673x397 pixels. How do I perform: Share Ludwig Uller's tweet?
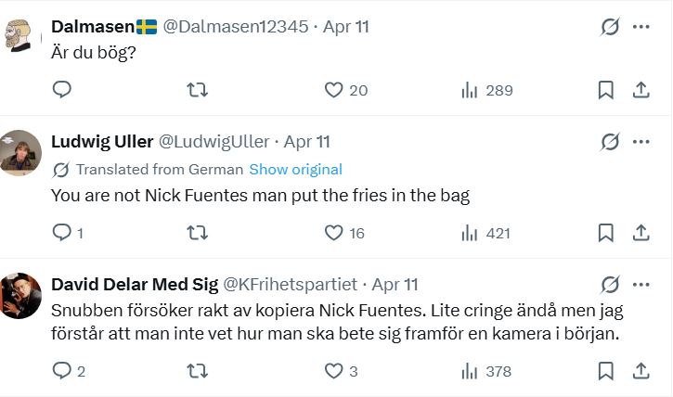pos(641,233)
